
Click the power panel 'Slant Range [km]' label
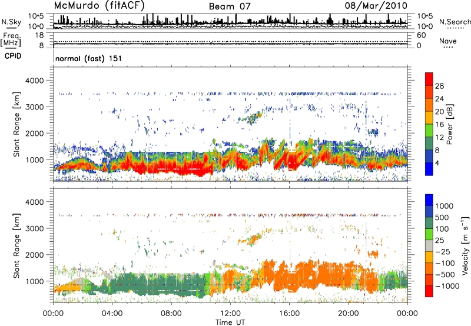pyautogui.click(x=16, y=124)
